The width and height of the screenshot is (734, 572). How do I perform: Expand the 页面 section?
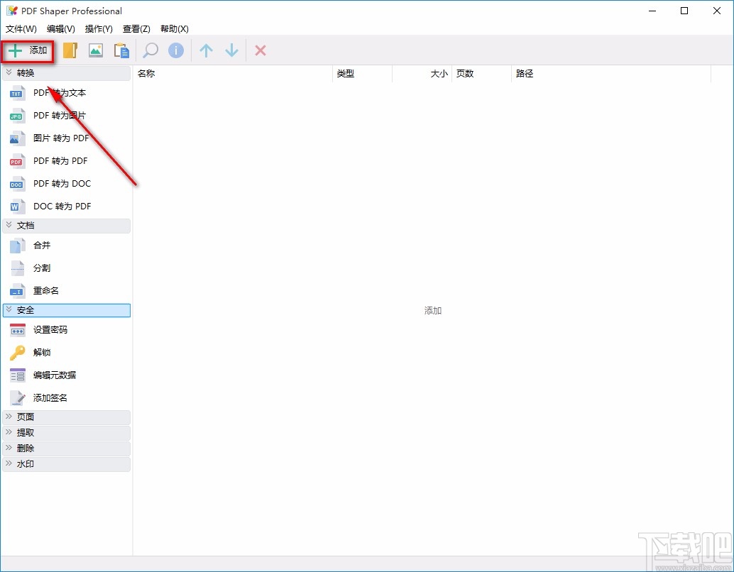point(67,417)
